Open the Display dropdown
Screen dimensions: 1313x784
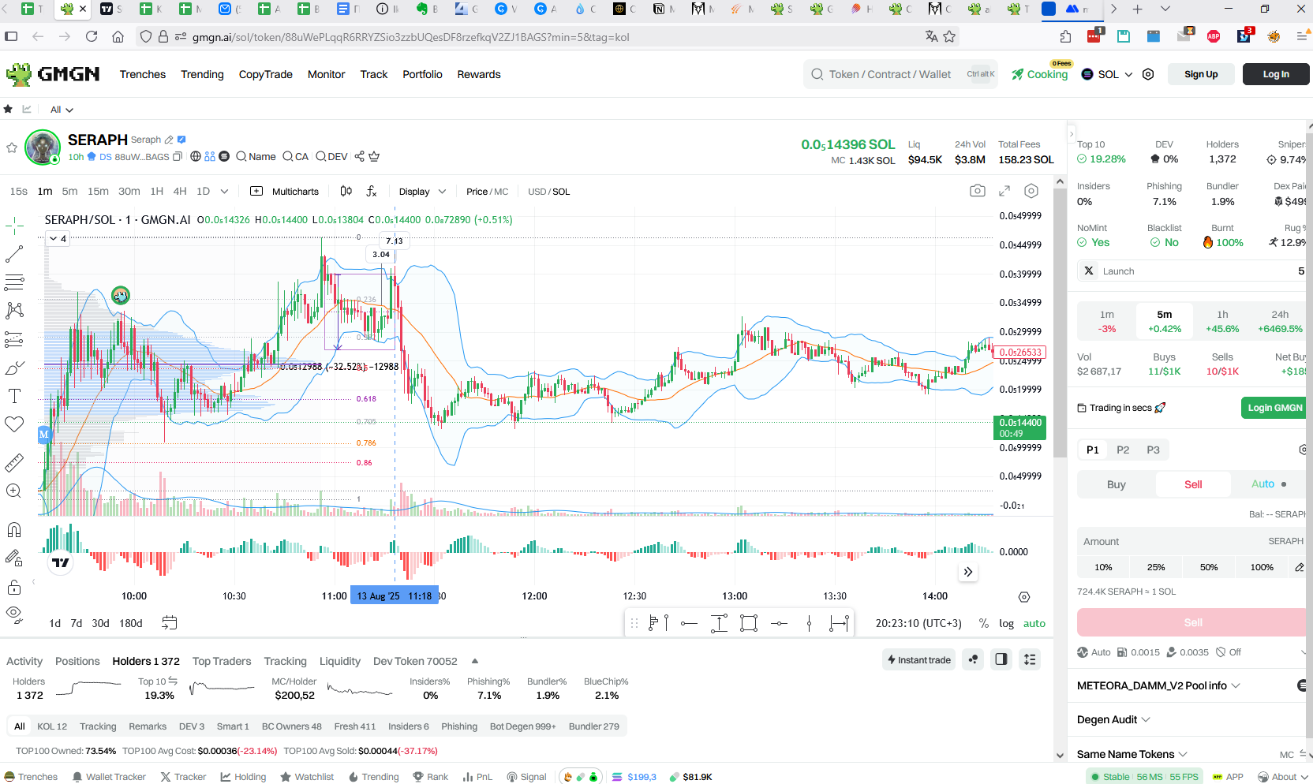point(422,192)
